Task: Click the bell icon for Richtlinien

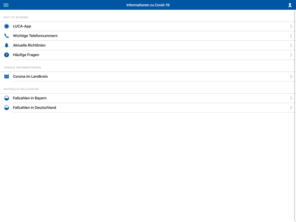Action: (x=6, y=45)
